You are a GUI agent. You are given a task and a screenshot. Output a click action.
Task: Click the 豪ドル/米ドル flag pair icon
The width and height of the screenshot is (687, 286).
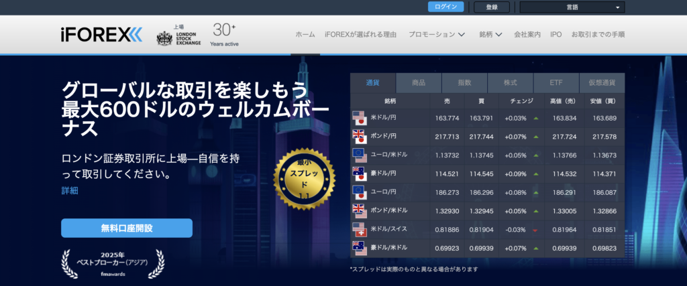point(360,248)
